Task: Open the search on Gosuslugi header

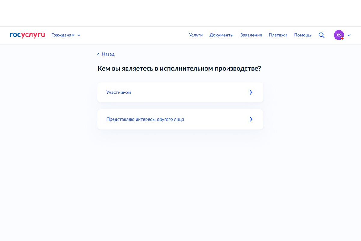Action: [321, 35]
